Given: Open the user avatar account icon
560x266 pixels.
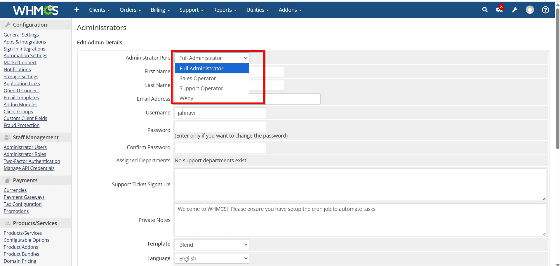Looking at the screenshot, I should point(530,10).
